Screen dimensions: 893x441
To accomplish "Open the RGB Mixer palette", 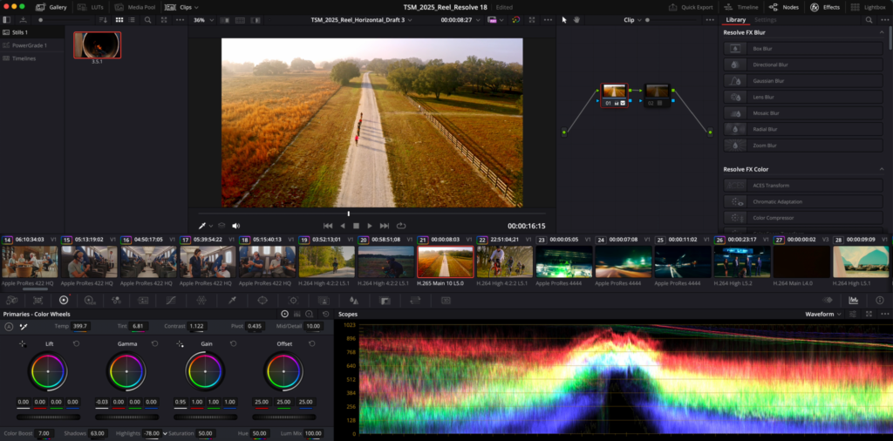I will point(117,300).
